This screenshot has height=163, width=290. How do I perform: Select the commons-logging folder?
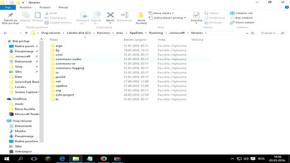click(x=70, y=68)
